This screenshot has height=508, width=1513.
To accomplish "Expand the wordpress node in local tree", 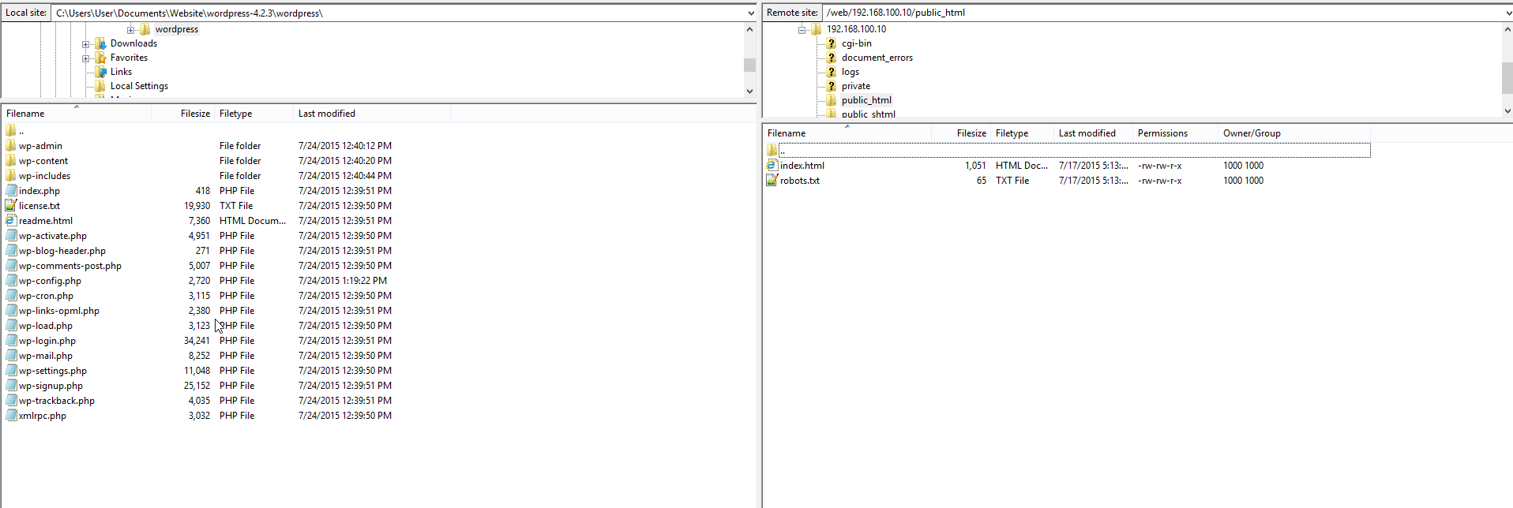I will [x=130, y=30].
